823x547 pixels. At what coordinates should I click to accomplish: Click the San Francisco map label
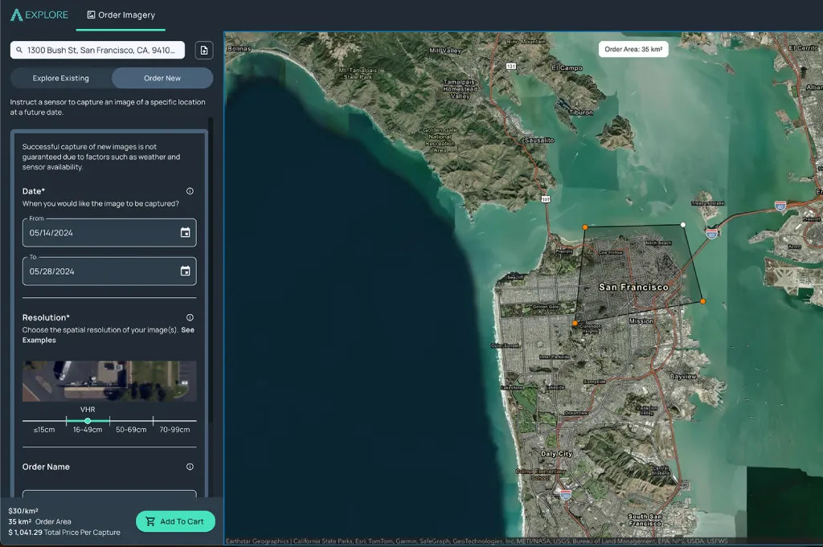point(633,287)
